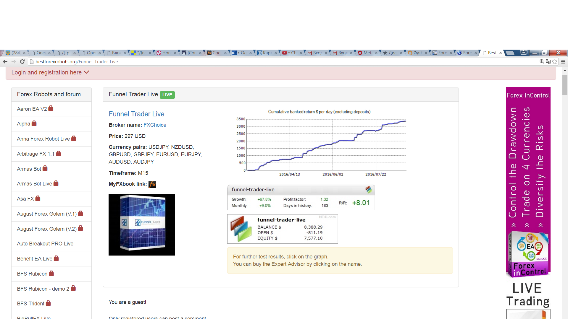Screen dimensions: 568x319
Task: Open the page zoom magnifier icon
Action: (x=542, y=61)
